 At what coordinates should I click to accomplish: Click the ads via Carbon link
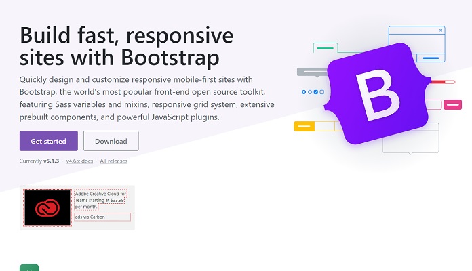pos(102,217)
